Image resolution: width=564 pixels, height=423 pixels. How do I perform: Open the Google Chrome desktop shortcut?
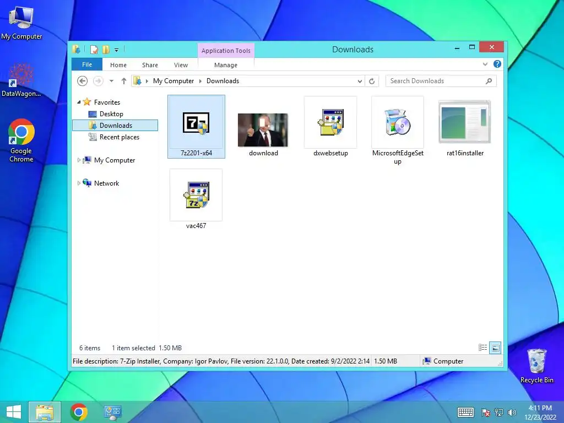(x=21, y=140)
